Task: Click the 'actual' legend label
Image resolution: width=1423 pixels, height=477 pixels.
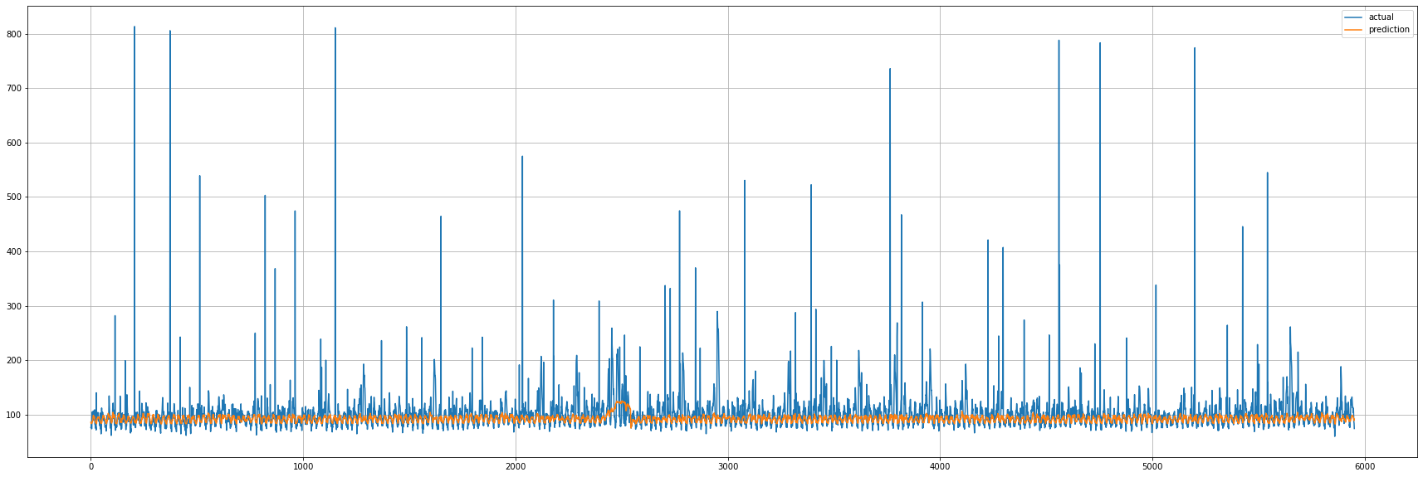Action: coord(1381,17)
